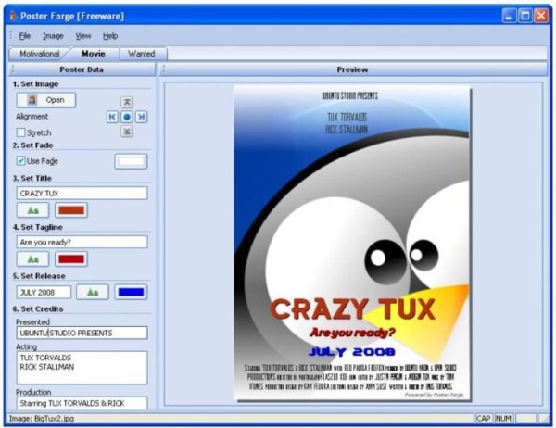Click the CRAZY TUX title field
The width and height of the screenshot is (556, 428).
coord(82,193)
